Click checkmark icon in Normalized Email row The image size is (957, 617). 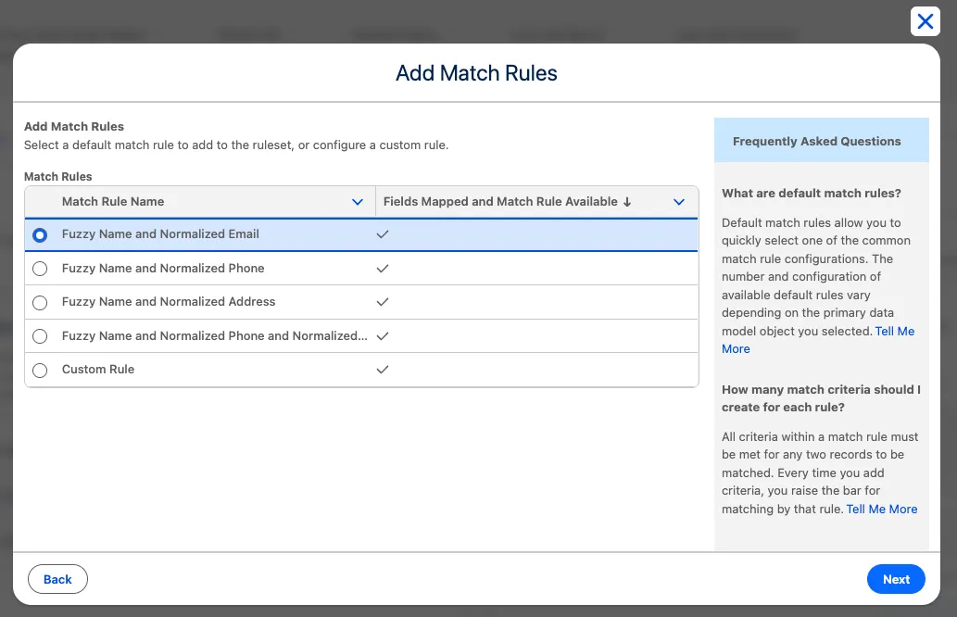[383, 234]
